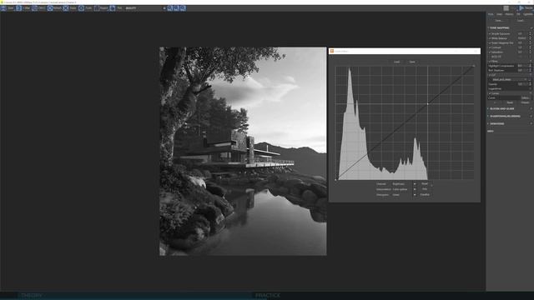Open the Curve Editor... button in Curves
The height and width of the screenshot is (300, 534).
(526, 97)
